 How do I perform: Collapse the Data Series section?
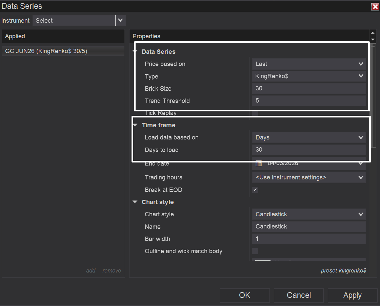pos(135,52)
